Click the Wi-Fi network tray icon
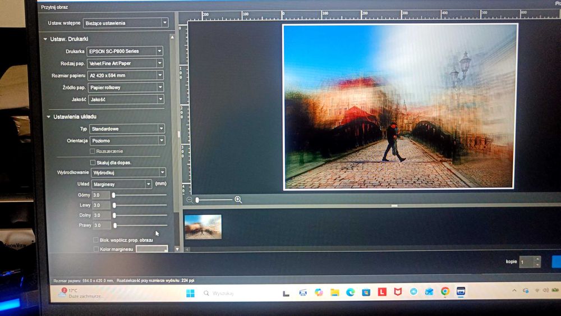The width and height of the screenshot is (561, 316). coord(537,291)
